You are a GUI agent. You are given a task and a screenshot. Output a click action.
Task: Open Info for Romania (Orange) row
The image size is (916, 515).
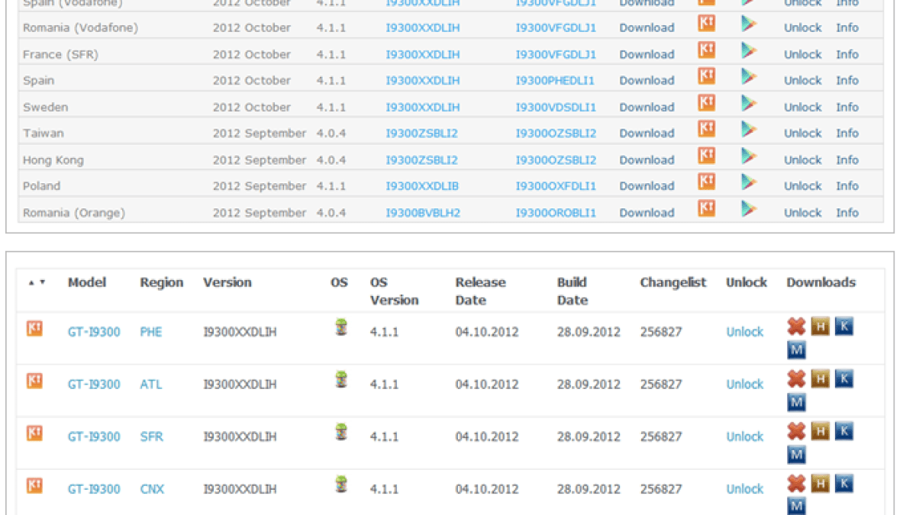click(847, 213)
